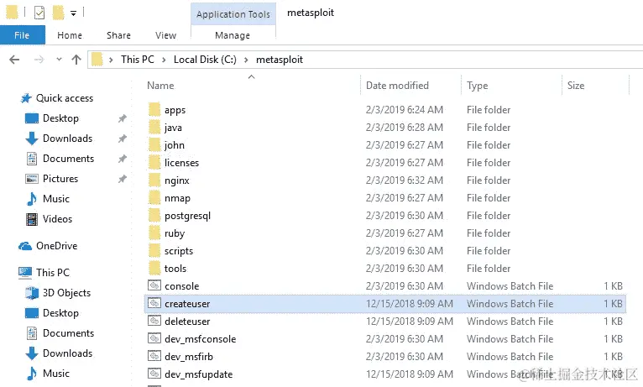Open 3D Objects under This PC

[67, 293]
